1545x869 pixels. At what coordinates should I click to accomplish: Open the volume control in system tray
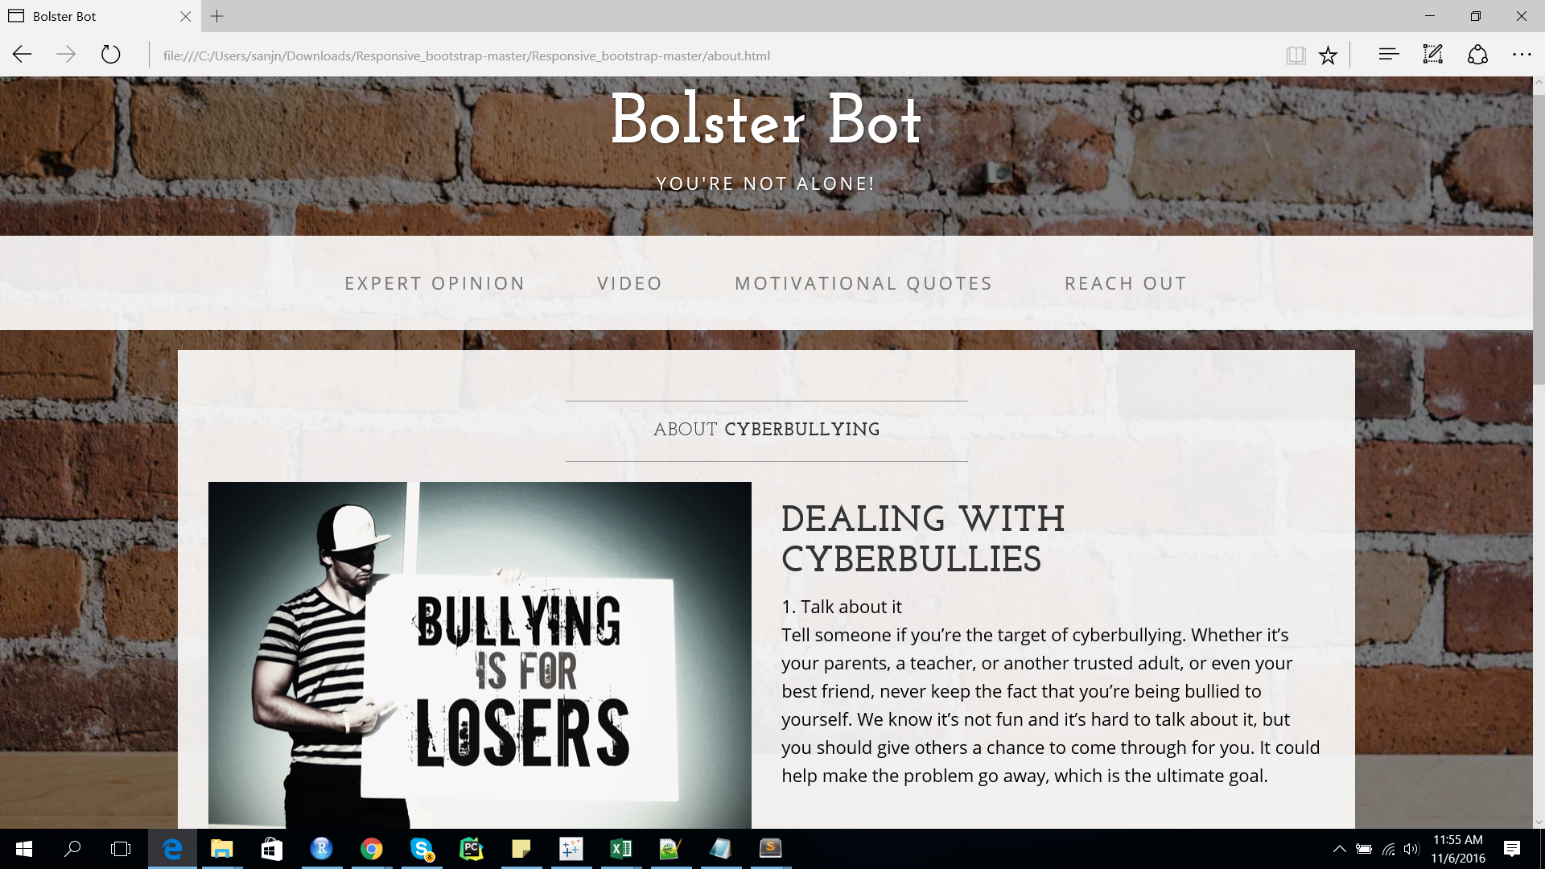[x=1411, y=849]
